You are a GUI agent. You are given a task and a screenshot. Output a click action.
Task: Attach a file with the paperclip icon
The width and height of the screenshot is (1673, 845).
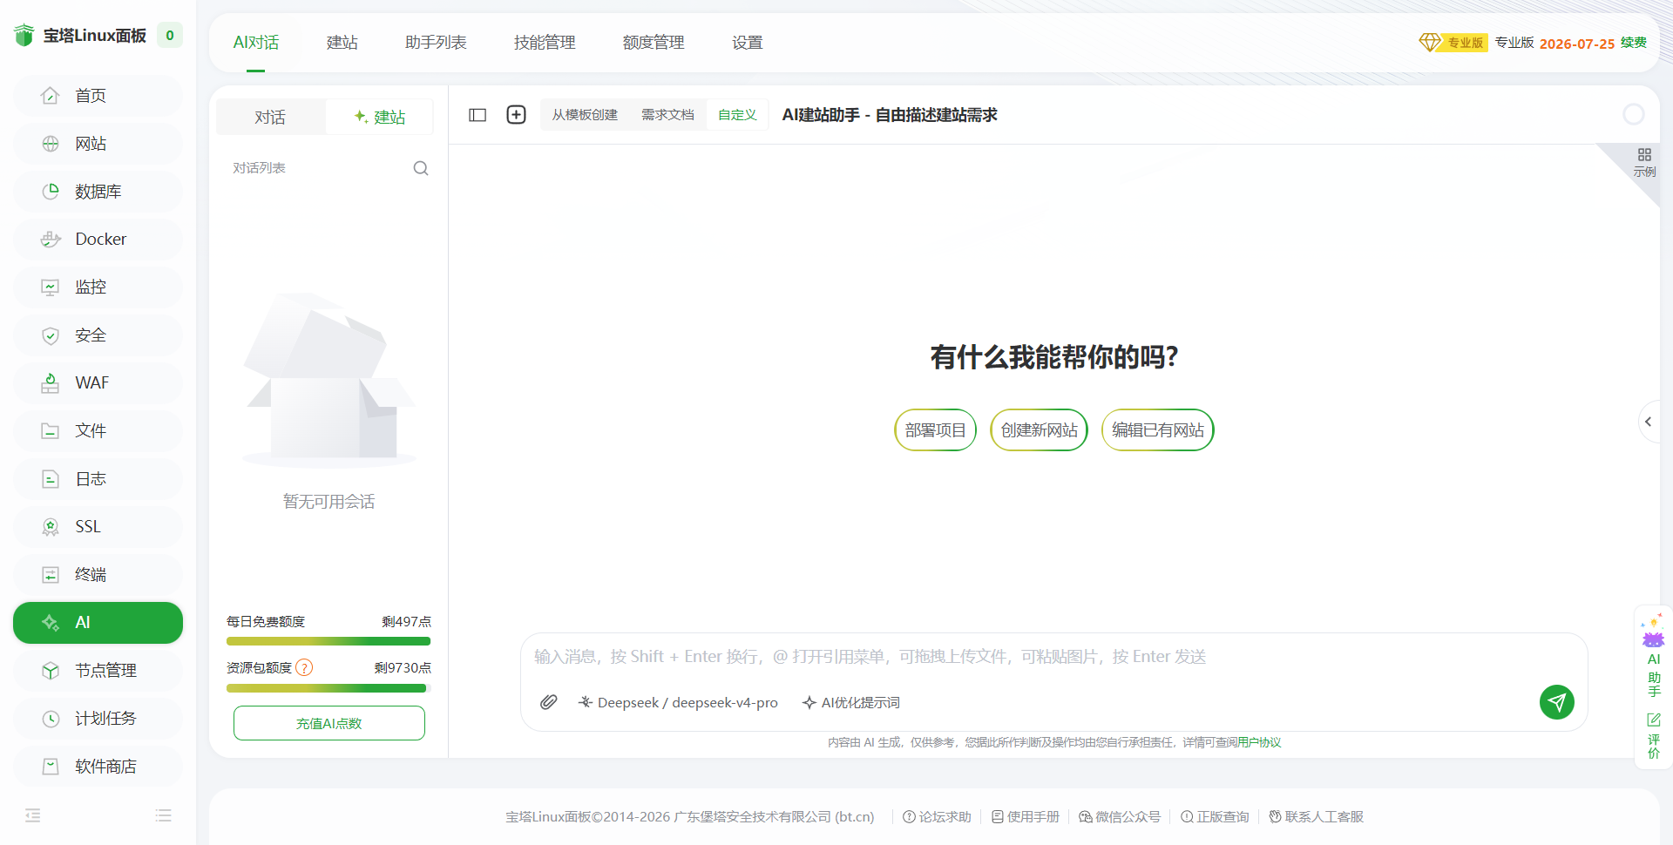tap(548, 702)
